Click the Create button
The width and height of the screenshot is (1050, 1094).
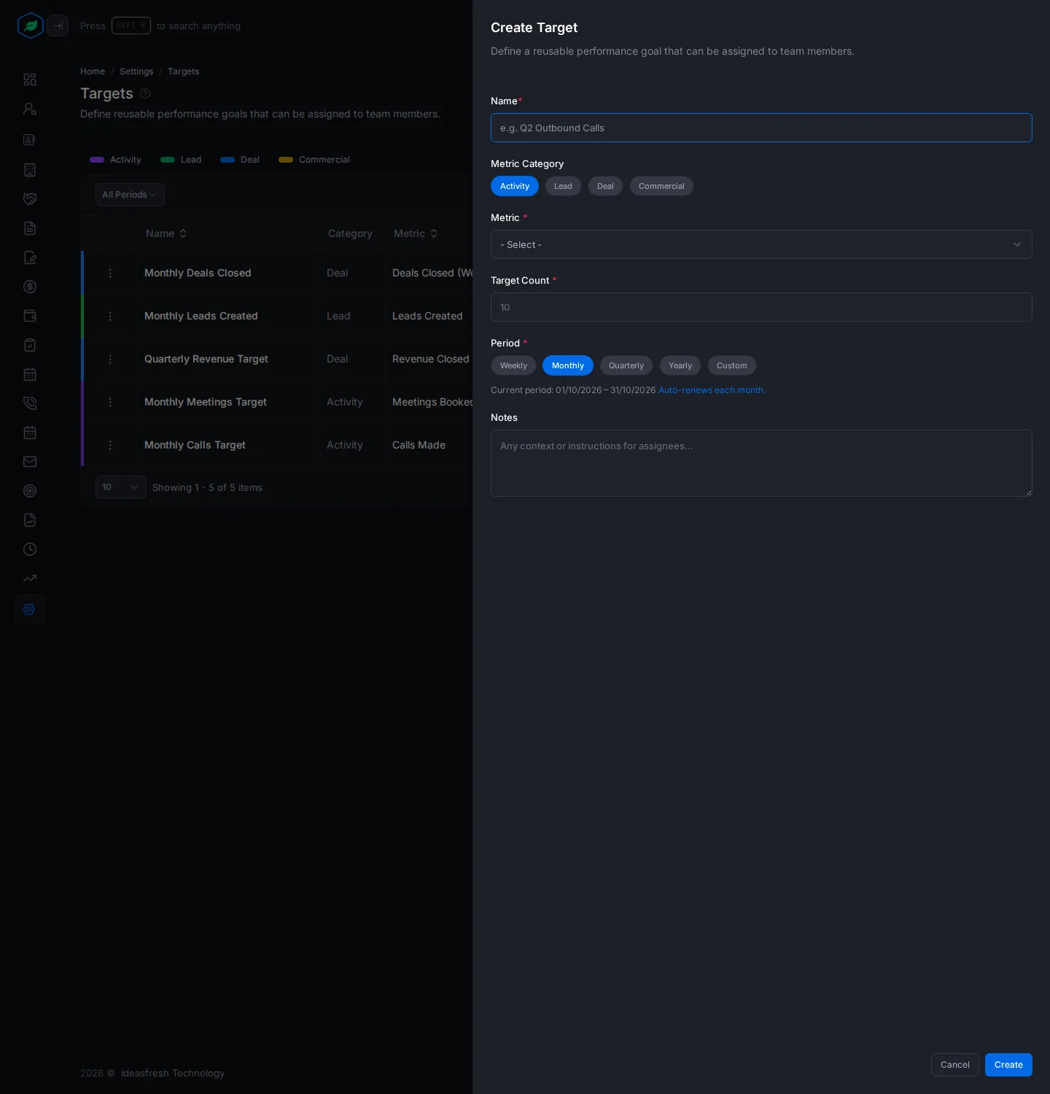(x=1008, y=1065)
